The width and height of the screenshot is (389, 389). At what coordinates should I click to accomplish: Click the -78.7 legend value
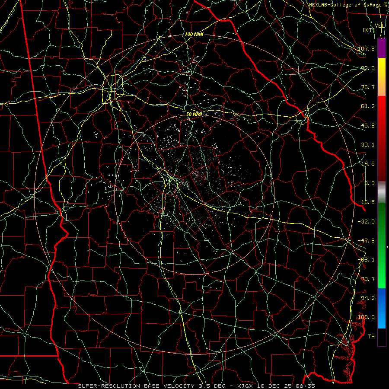(x=366, y=279)
